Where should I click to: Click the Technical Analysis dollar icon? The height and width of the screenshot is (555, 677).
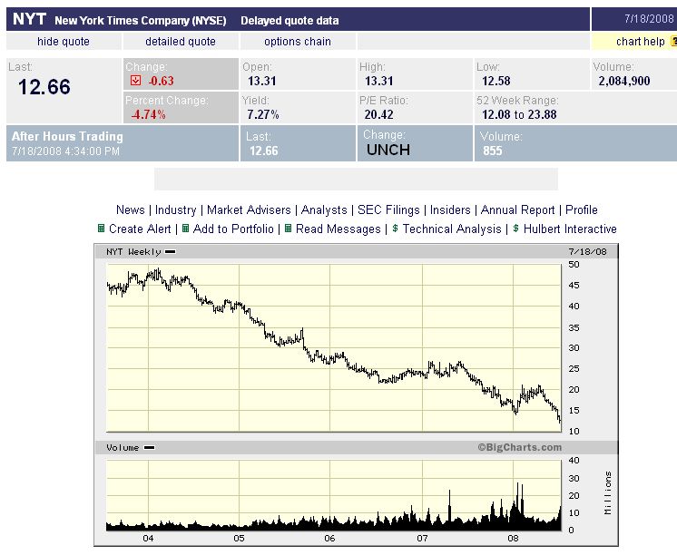396,229
